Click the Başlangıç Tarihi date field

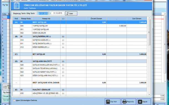(x=43, y=13)
